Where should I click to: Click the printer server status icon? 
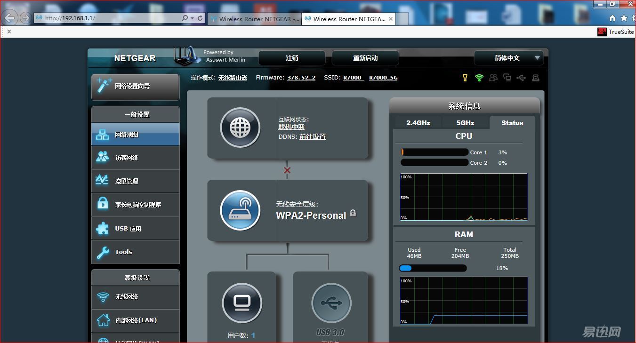[x=536, y=78]
